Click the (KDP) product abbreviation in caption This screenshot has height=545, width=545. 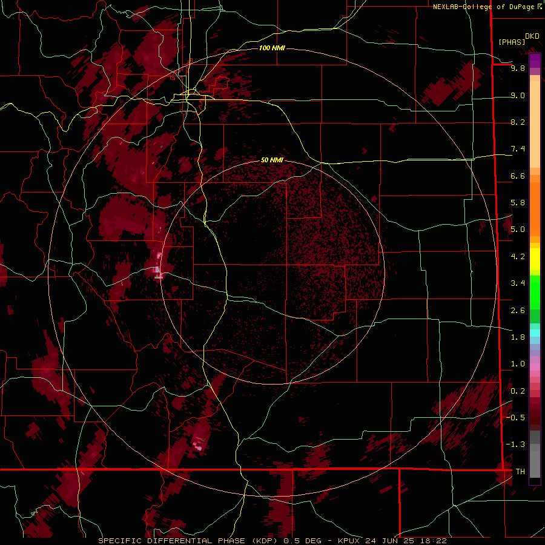[x=265, y=541]
